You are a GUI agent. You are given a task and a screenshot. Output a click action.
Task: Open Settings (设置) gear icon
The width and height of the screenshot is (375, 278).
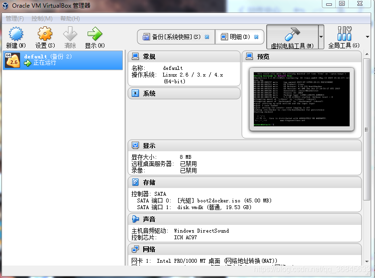click(x=45, y=33)
